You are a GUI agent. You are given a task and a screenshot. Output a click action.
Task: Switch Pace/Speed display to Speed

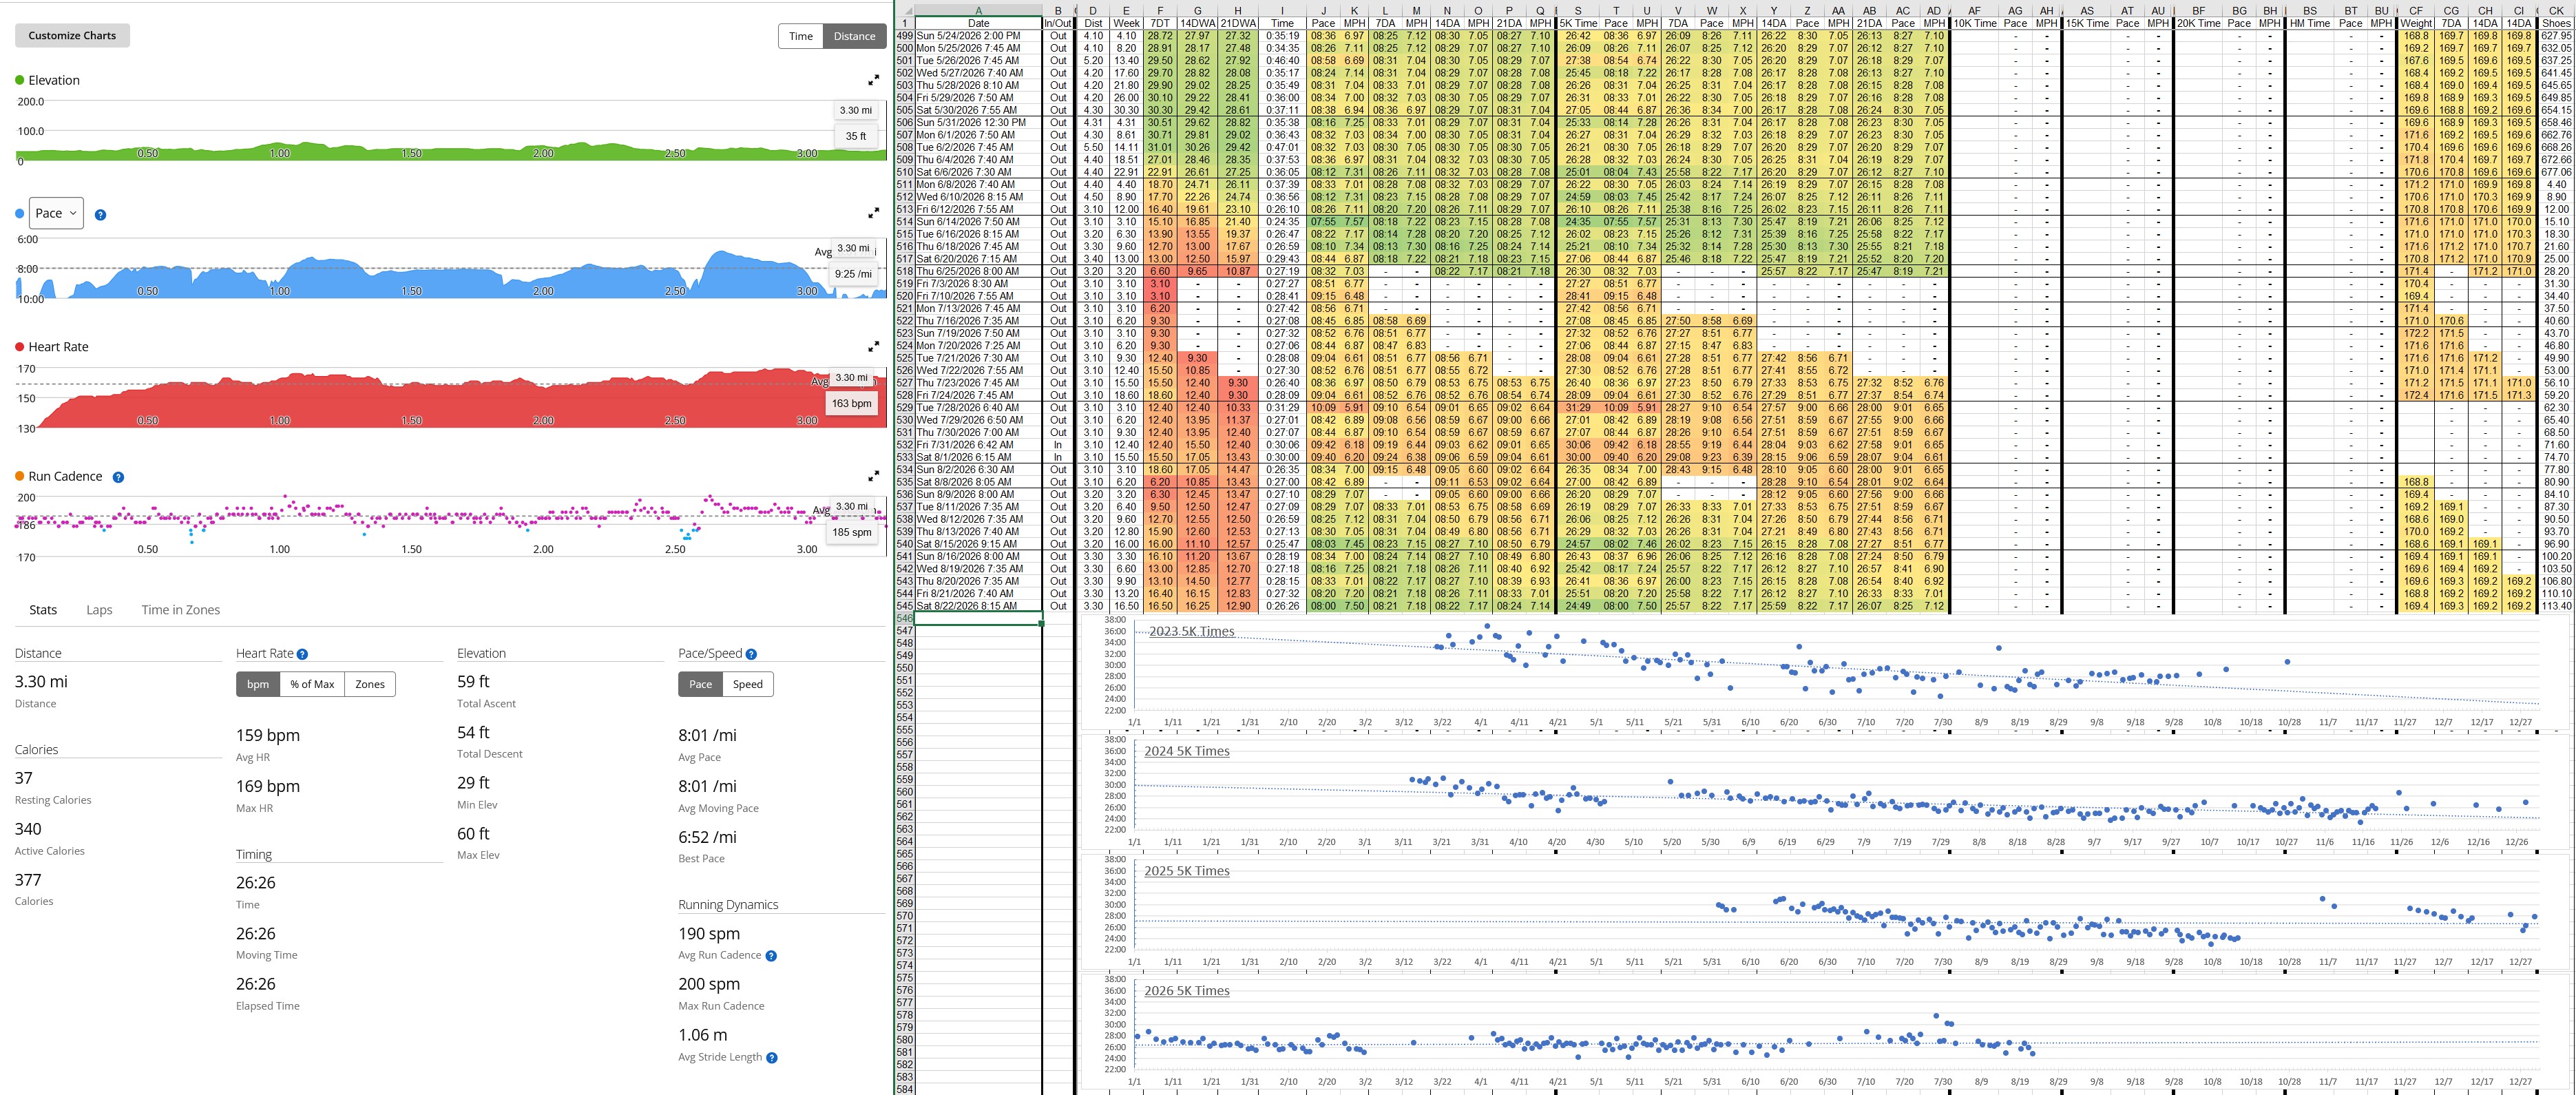[748, 684]
